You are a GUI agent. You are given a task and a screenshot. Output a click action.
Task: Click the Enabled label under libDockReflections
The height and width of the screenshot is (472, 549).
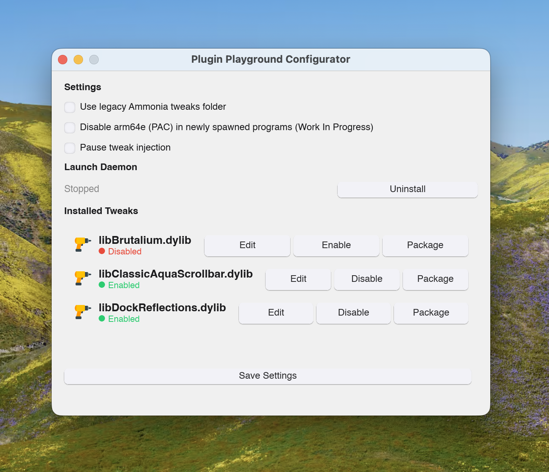(124, 319)
